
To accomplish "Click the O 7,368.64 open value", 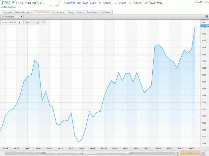I will [x=105, y=3].
